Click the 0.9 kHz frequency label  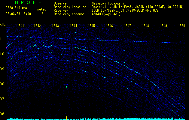click(3, 69)
